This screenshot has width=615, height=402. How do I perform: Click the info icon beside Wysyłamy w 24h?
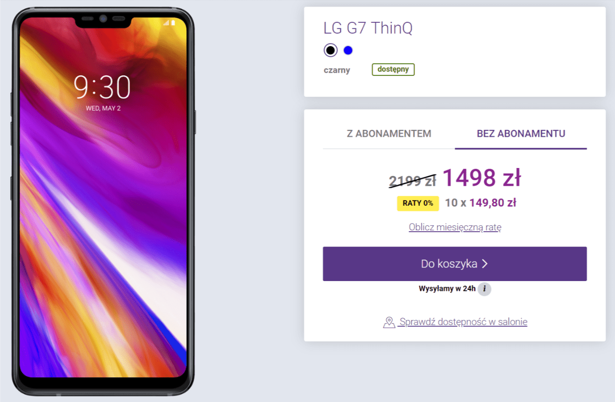click(x=484, y=289)
